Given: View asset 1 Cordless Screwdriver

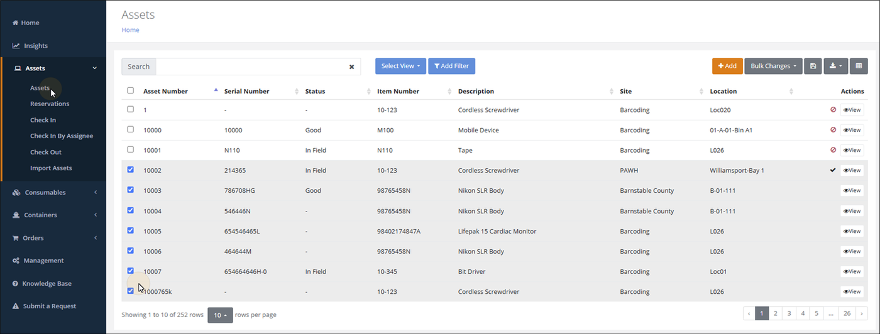Looking at the screenshot, I should (852, 110).
